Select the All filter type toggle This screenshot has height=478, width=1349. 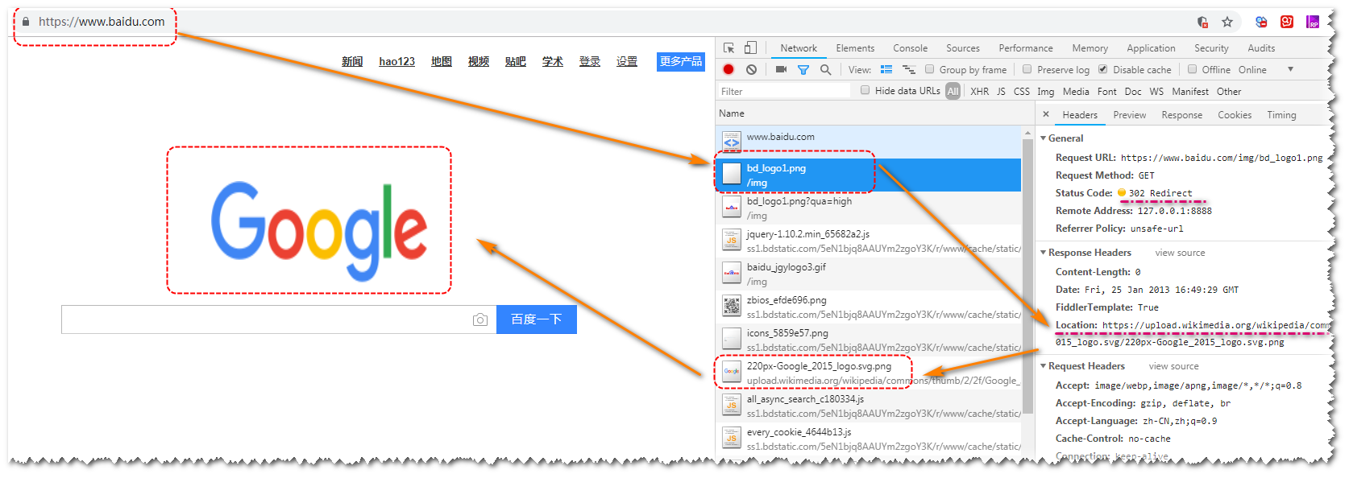tap(953, 92)
